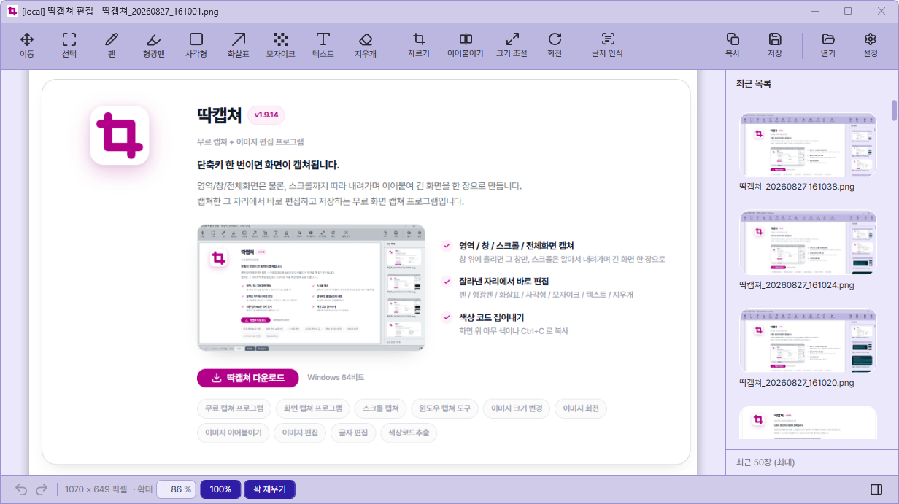The width and height of the screenshot is (899, 504).
Task: Click the 1070 × 649 픽셀 size readout
Action: (x=96, y=489)
